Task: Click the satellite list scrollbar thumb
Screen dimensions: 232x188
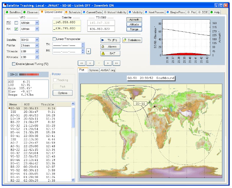Action: click(73, 118)
